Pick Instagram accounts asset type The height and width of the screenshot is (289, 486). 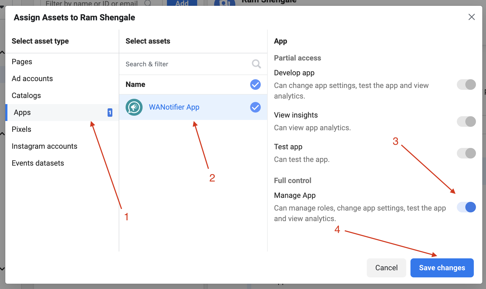pos(62,146)
